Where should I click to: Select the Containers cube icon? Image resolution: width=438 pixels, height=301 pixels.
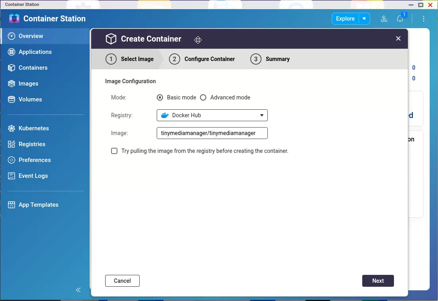(12, 68)
